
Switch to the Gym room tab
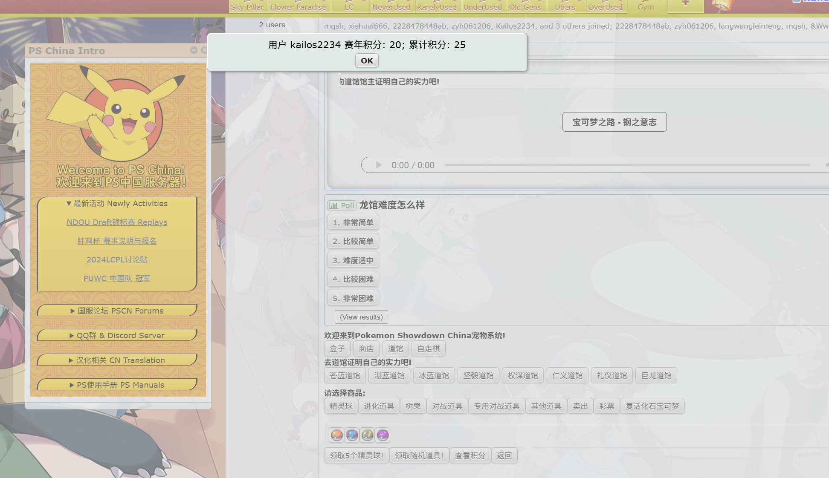click(645, 7)
